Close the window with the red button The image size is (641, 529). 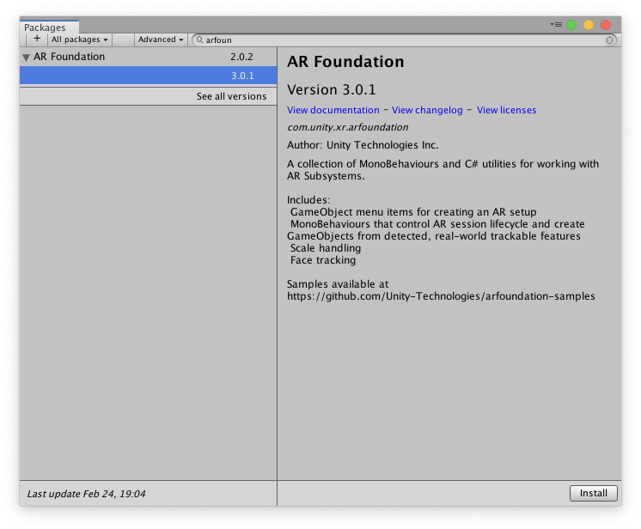tap(606, 25)
